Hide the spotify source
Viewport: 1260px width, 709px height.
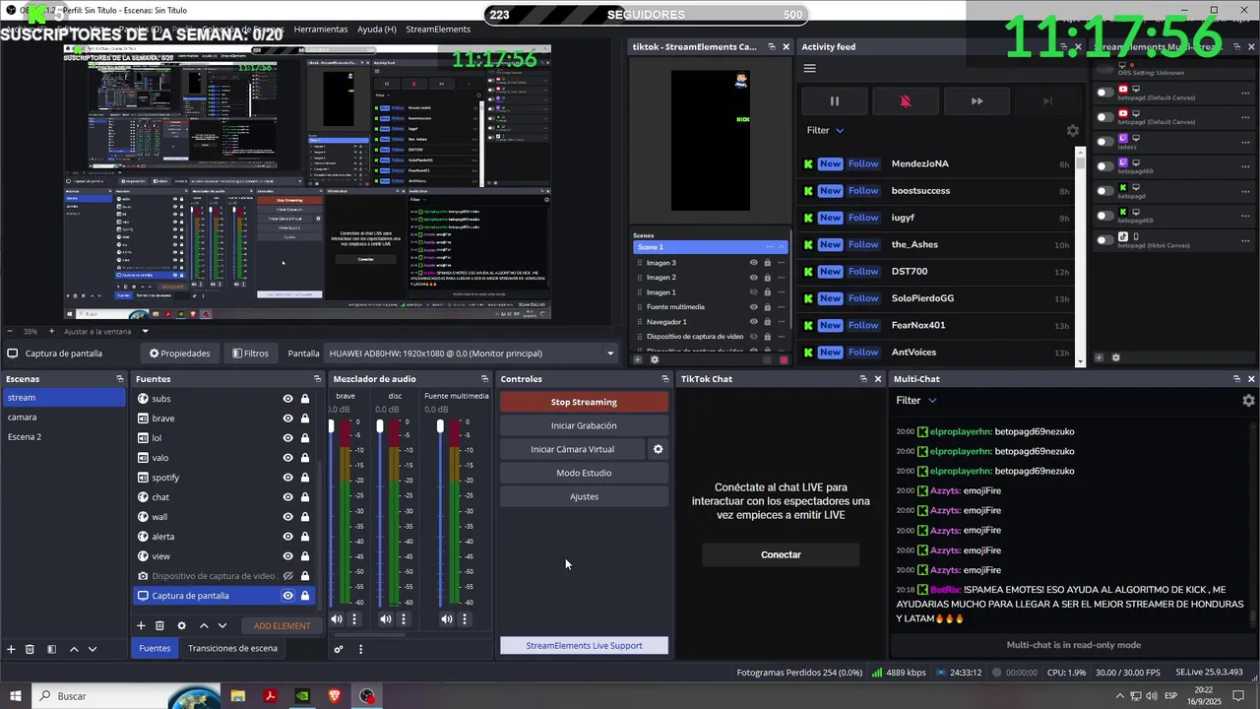288,478
